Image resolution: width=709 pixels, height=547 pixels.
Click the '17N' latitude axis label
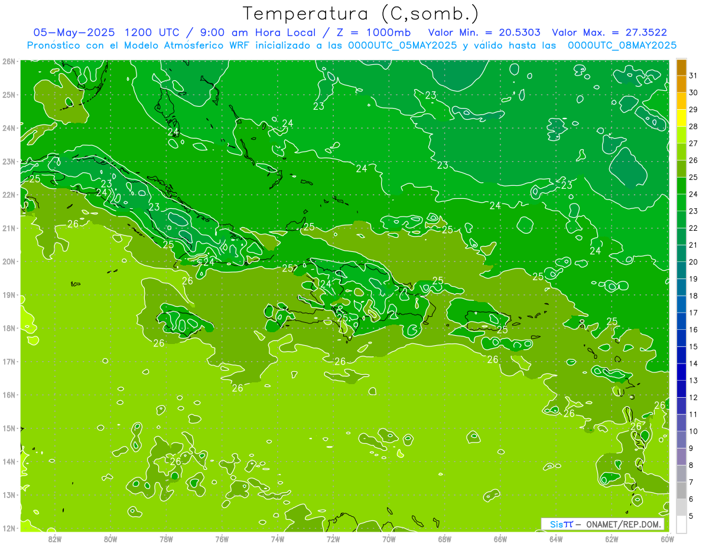8,361
